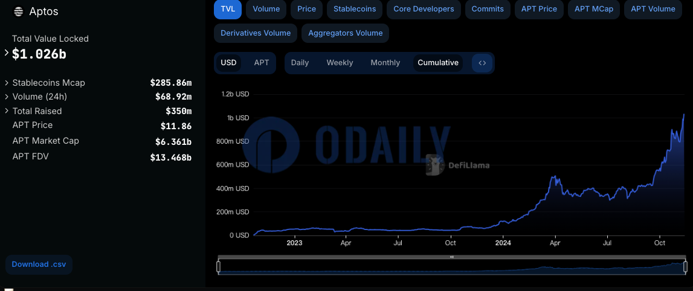Click the $350m total raised value

pos(179,111)
